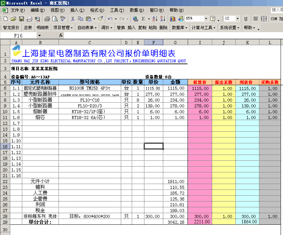Open the Name Box dropdown arrow
This screenshot has height=235, width=283.
pyautogui.click(x=39, y=36)
